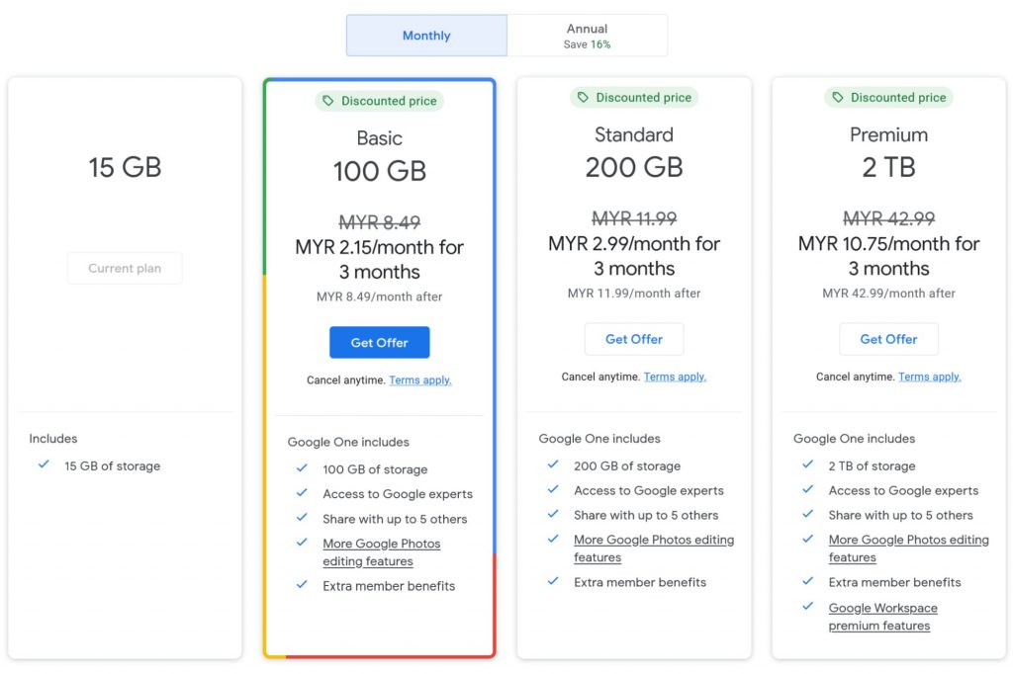Switch to the Monthly billing tab

click(426, 36)
